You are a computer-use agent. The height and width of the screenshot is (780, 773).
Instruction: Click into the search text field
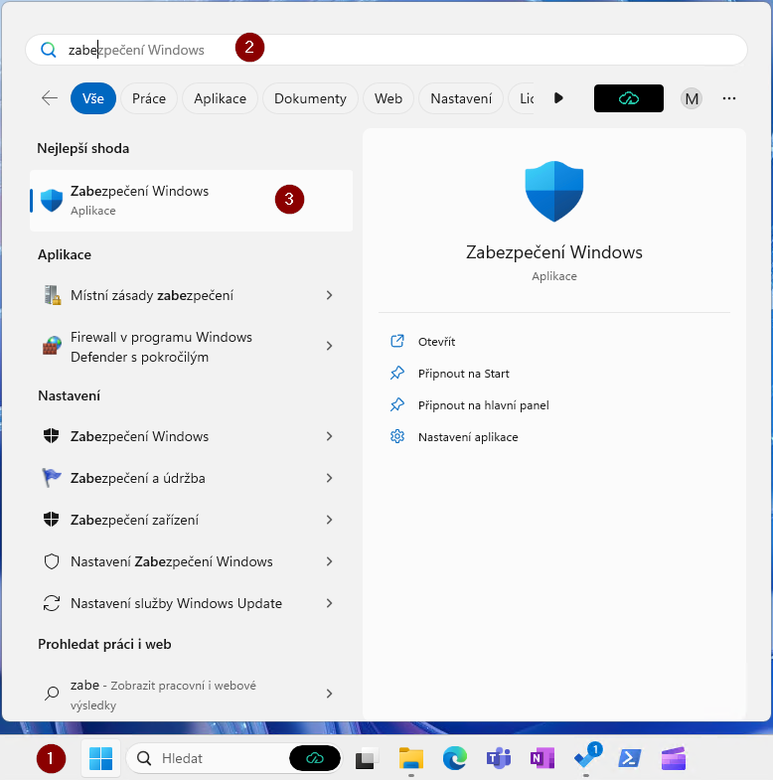pyautogui.click(x=386, y=50)
